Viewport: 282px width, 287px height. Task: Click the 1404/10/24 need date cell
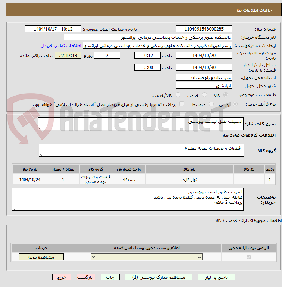click(x=30, y=180)
